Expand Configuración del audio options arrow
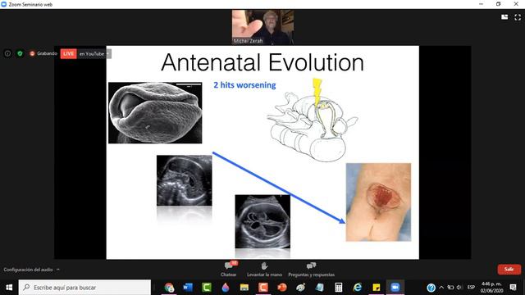 click(x=58, y=270)
